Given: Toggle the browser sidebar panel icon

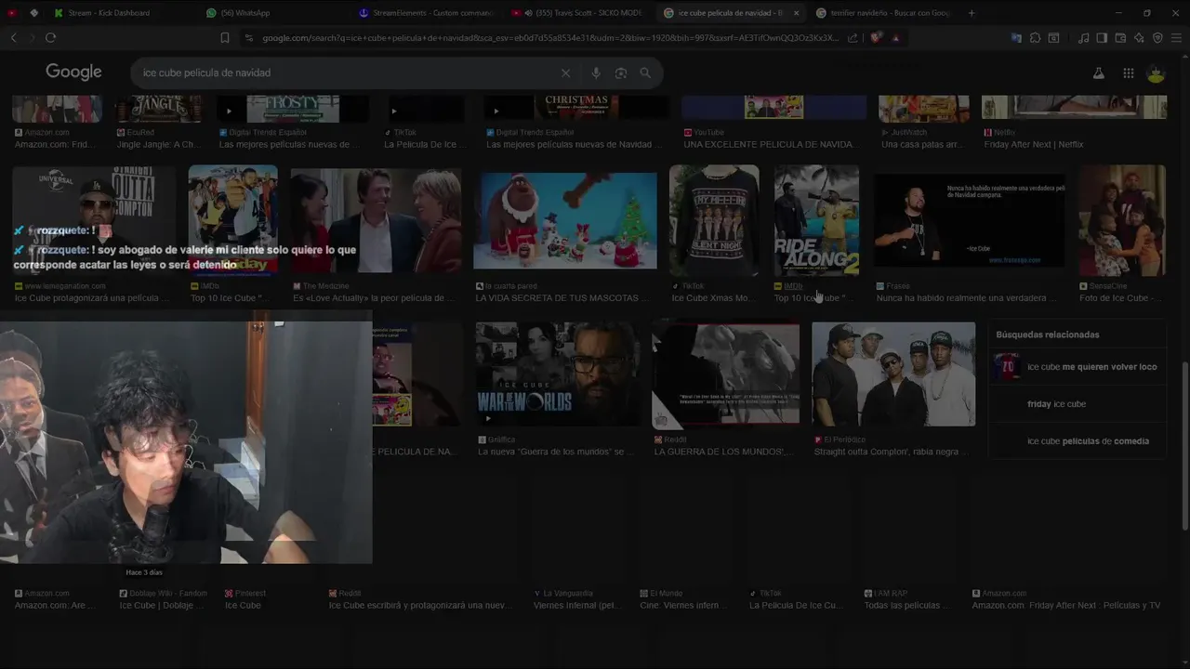Looking at the screenshot, I should coord(1102,38).
